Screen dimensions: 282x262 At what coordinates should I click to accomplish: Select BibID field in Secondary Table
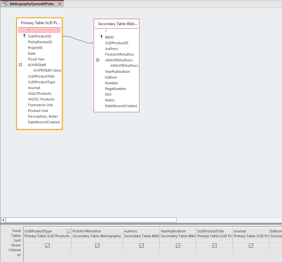pyautogui.click(x=109, y=37)
